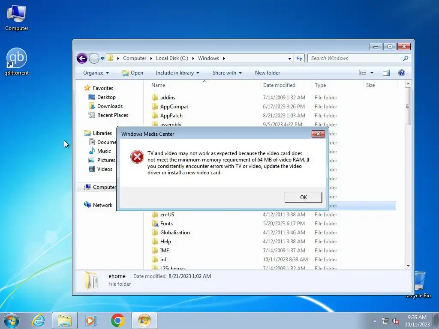Image resolution: width=439 pixels, height=329 pixels.
Task: Open the Recycle Bin desktop icon
Action: [419, 284]
